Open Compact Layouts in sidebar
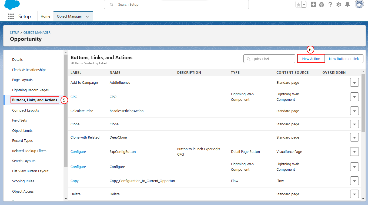 25,110
